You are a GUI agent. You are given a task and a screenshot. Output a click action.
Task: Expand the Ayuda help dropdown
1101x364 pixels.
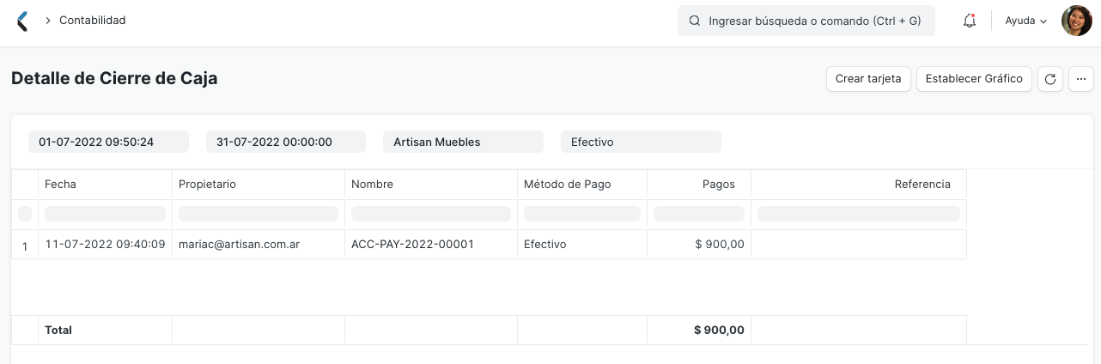(1025, 21)
